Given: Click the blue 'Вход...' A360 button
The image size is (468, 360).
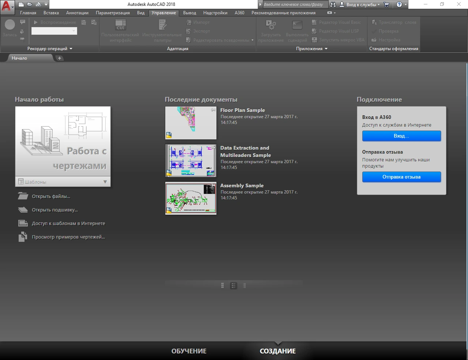Looking at the screenshot, I should (x=401, y=136).
